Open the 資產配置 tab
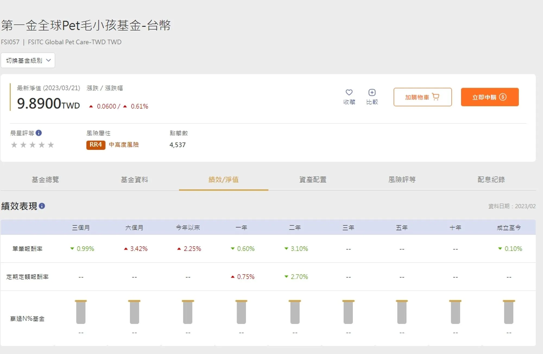543x354 pixels. pos(313,179)
